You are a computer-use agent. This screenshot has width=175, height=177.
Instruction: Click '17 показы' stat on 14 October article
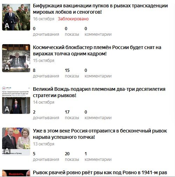pyautogui.click(x=72, y=115)
